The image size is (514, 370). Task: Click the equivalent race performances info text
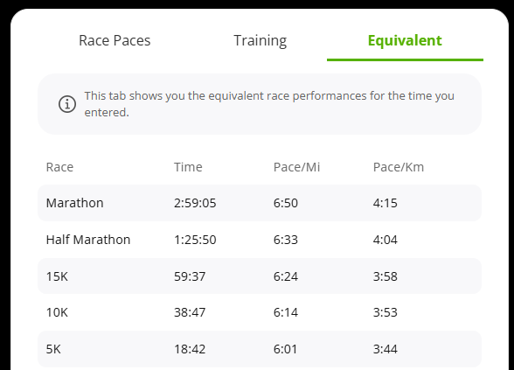coord(269,104)
